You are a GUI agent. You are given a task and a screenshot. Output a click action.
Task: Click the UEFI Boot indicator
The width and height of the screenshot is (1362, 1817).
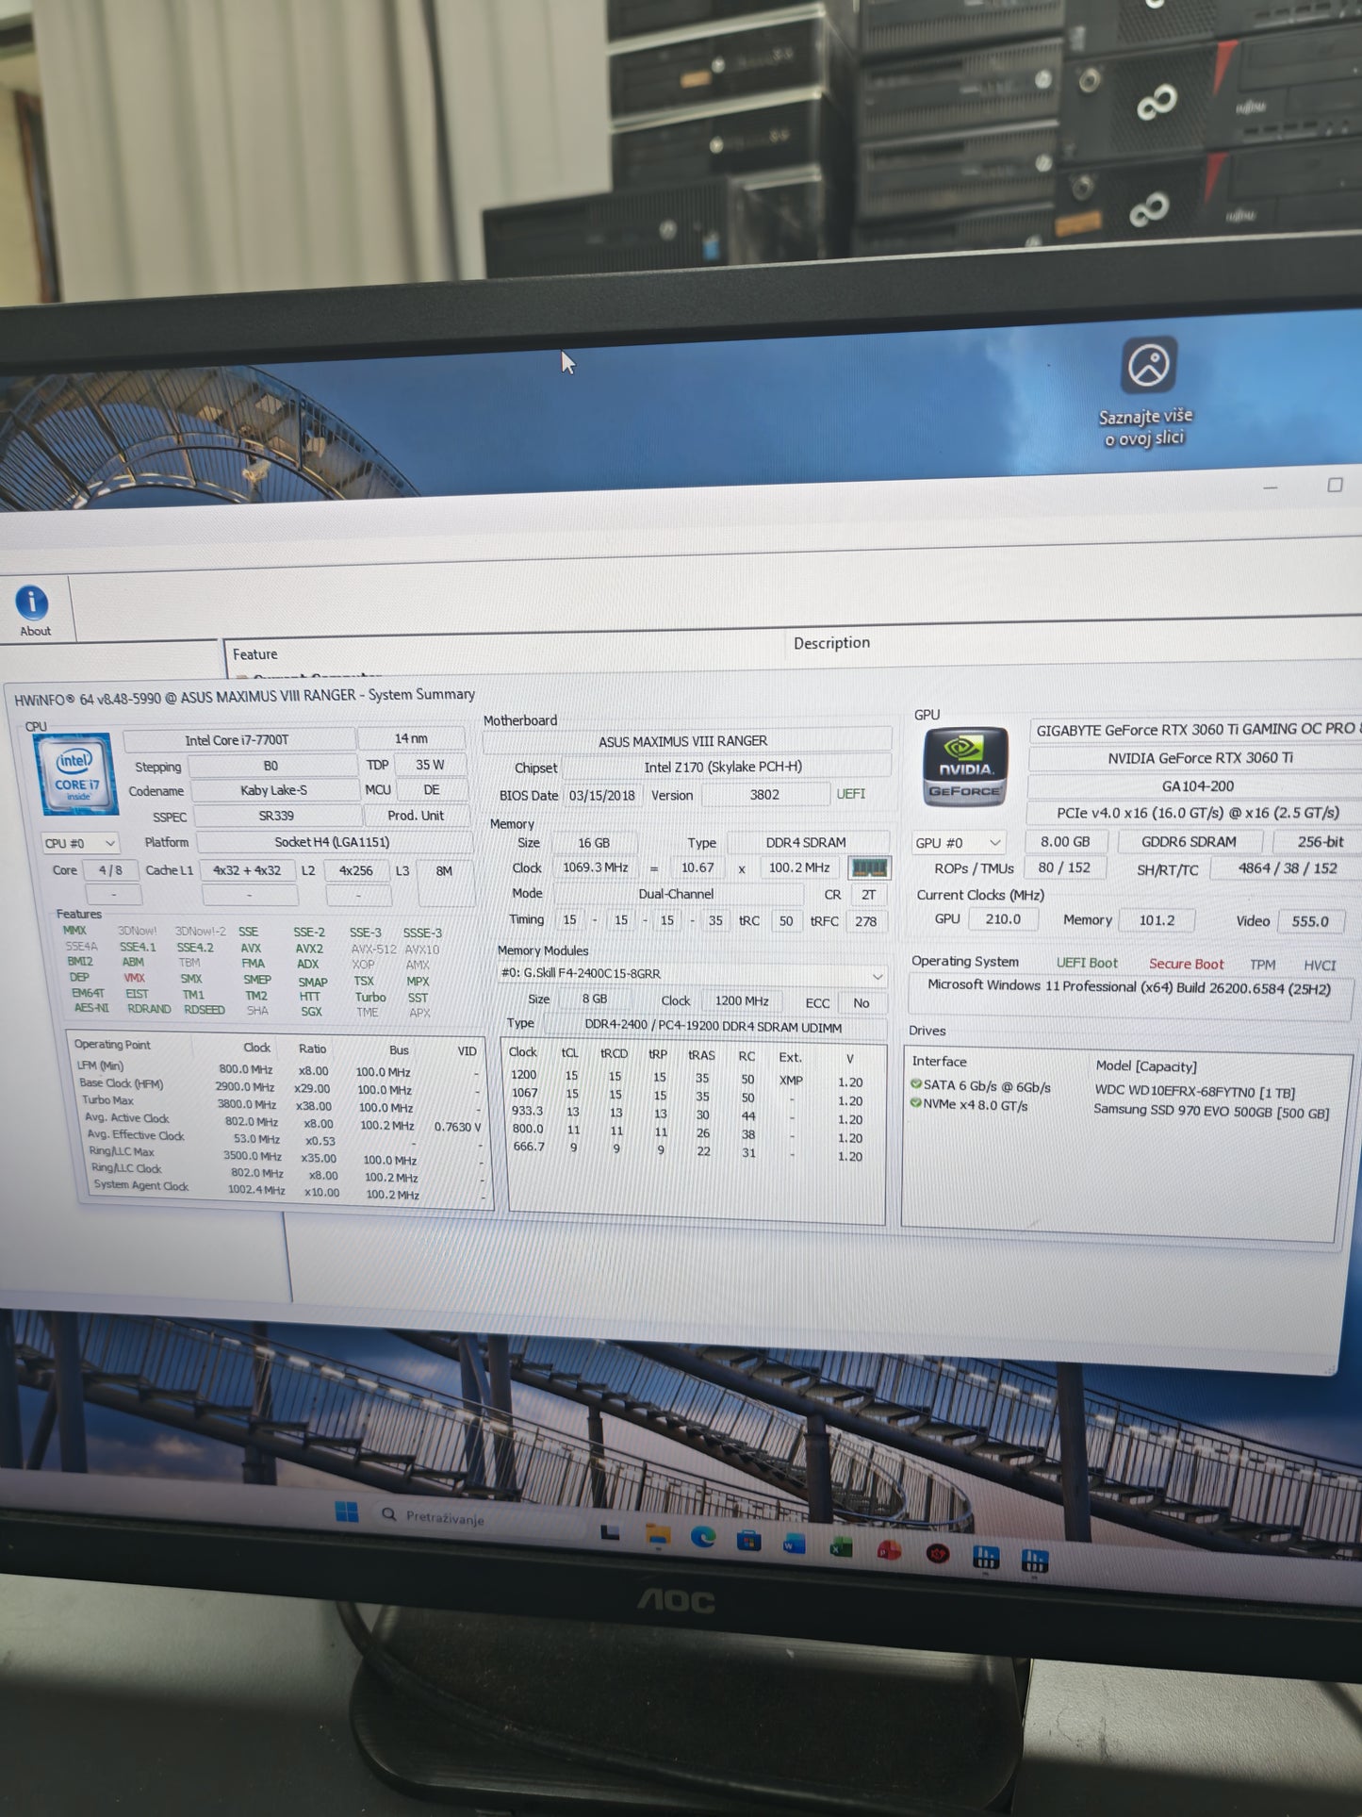point(1087,963)
